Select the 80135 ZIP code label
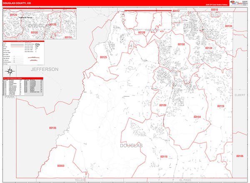 (x=52, y=128)
